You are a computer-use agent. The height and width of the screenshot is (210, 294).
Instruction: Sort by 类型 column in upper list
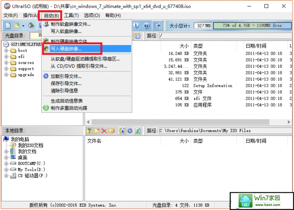pos(198,46)
